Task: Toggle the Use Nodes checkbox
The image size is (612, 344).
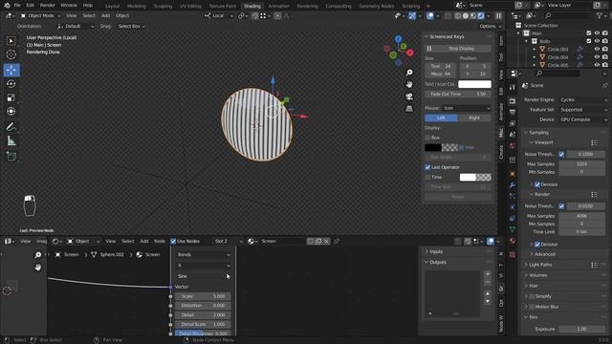Action: pyautogui.click(x=173, y=241)
